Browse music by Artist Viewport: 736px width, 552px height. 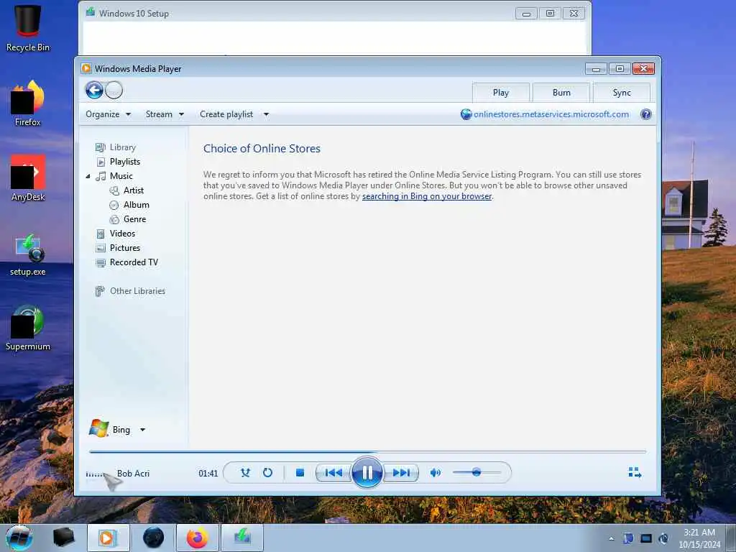[x=133, y=190]
